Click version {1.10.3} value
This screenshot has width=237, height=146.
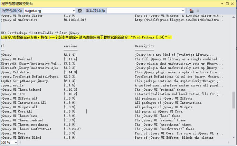pyautogui.click(x=70, y=90)
